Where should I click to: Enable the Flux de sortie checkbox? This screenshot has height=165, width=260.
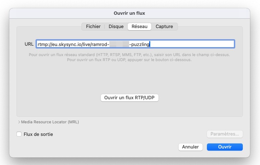point(19,134)
